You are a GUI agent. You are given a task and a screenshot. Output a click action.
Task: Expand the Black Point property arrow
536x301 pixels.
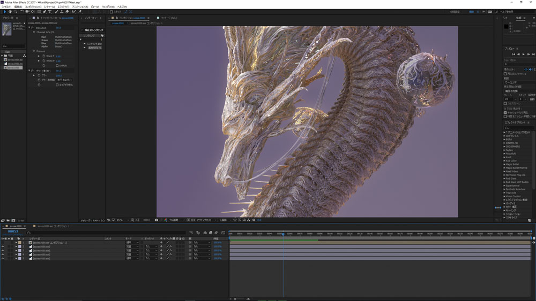39,56
